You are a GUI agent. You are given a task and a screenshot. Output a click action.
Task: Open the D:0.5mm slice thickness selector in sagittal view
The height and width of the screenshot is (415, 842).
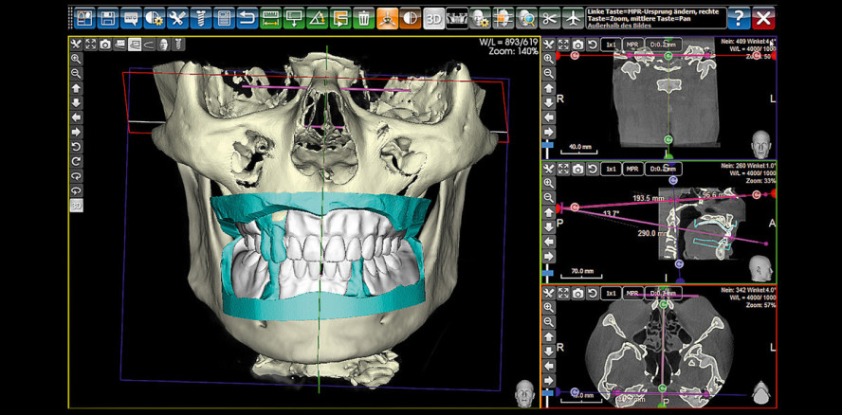662,169
